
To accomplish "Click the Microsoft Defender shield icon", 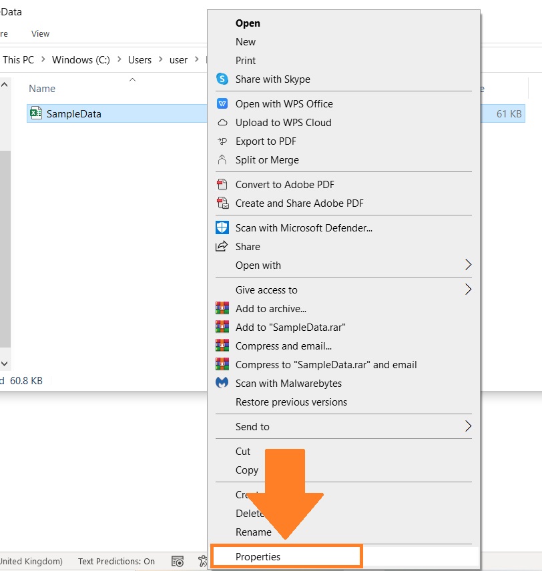I will 222,227.
